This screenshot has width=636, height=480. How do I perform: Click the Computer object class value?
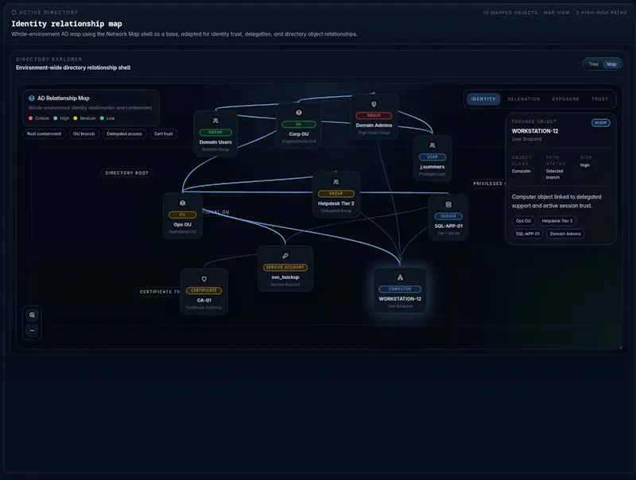(522, 171)
